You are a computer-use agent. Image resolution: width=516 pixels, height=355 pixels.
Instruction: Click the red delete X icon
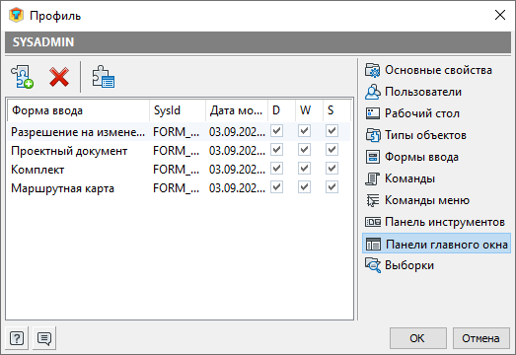[59, 77]
